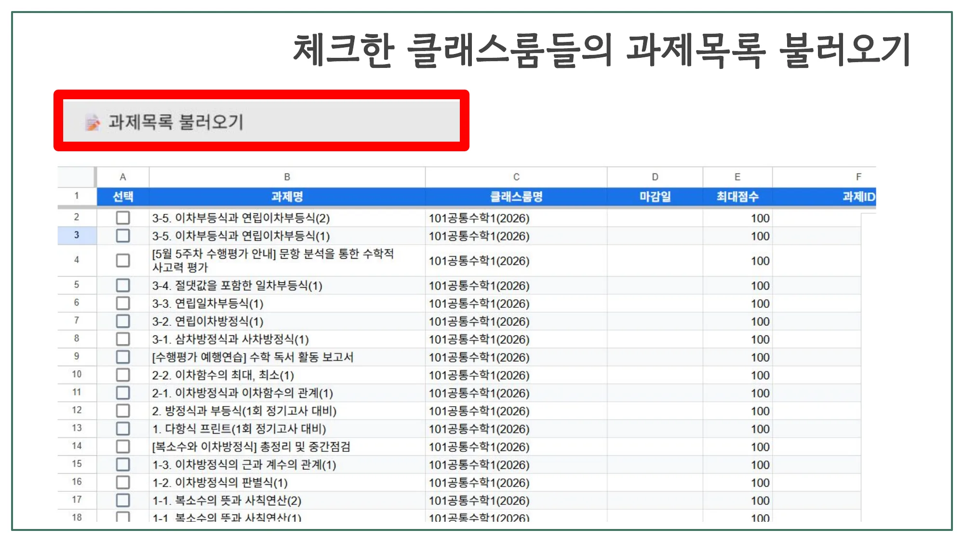The image size is (964, 542).
Task: Click the select-all corner of the sheet
Action: [77, 177]
